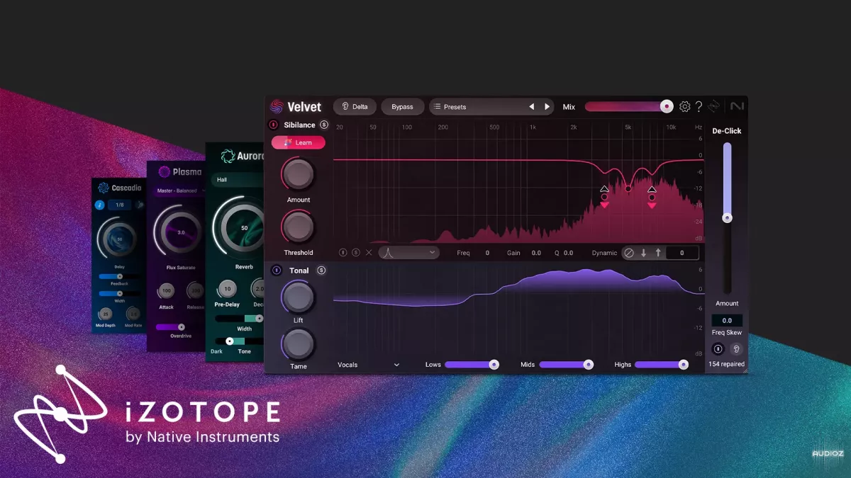The height and width of the screenshot is (478, 851).
Task: Click the left band pink down triangle
Action: (604, 205)
